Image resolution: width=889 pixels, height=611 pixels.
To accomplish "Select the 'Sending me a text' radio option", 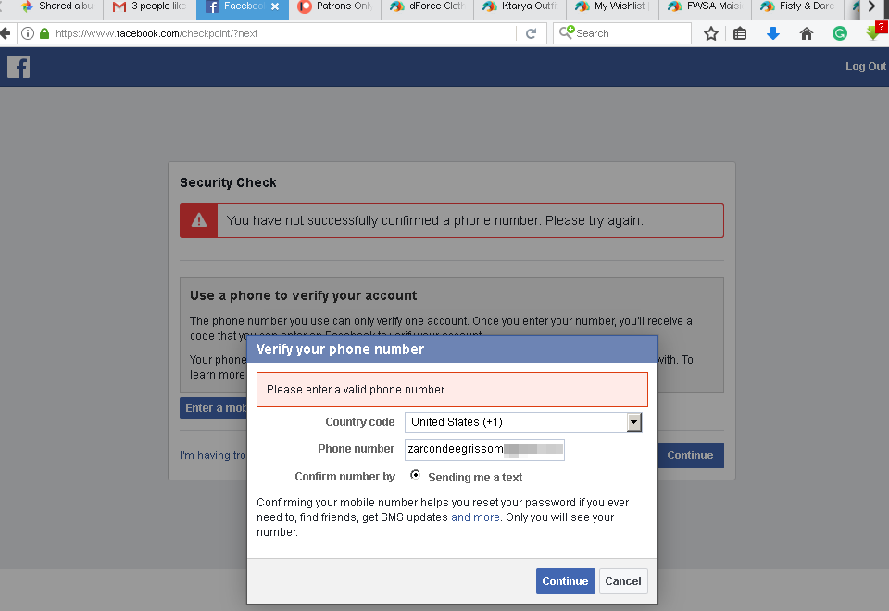I will [415, 475].
